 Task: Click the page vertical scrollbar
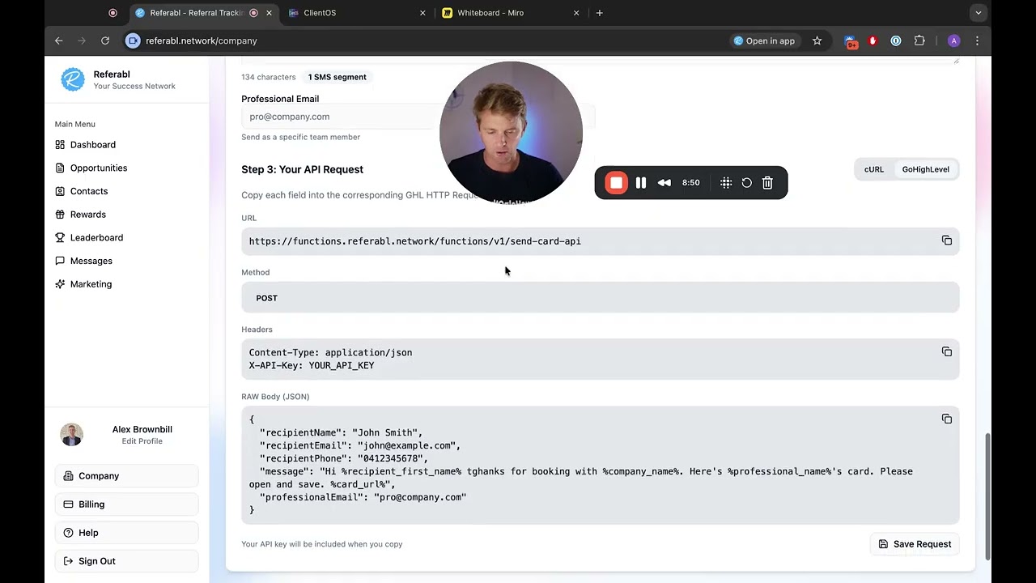(x=987, y=496)
